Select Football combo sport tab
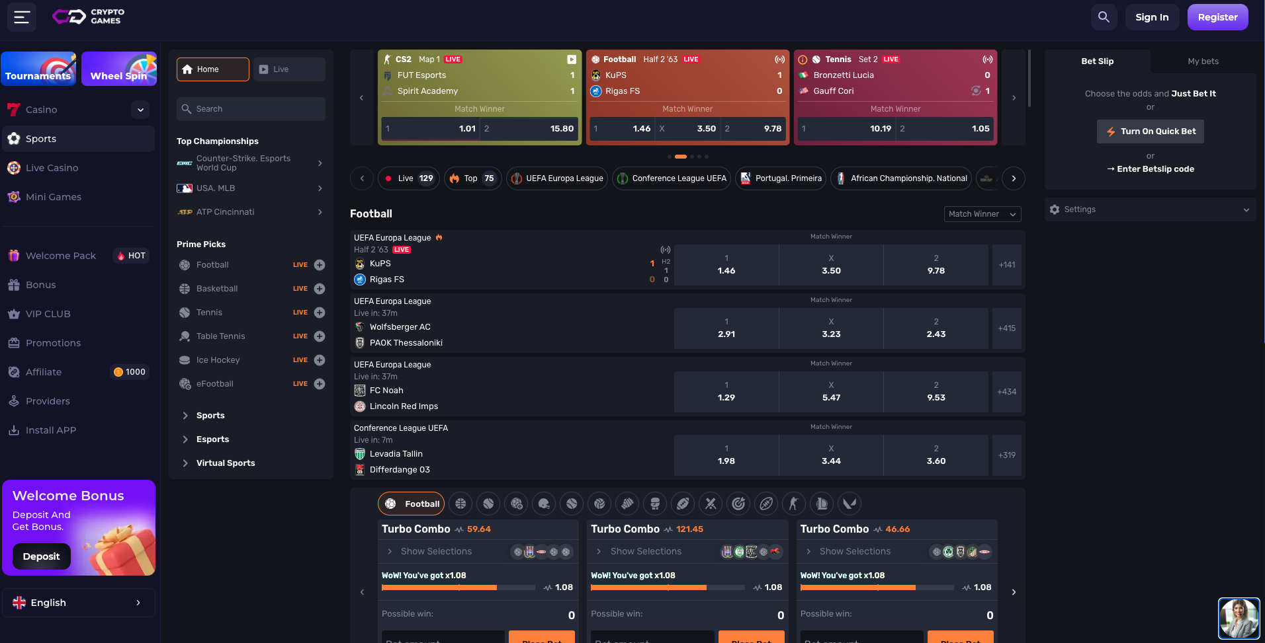Image resolution: width=1265 pixels, height=643 pixels. click(412, 504)
